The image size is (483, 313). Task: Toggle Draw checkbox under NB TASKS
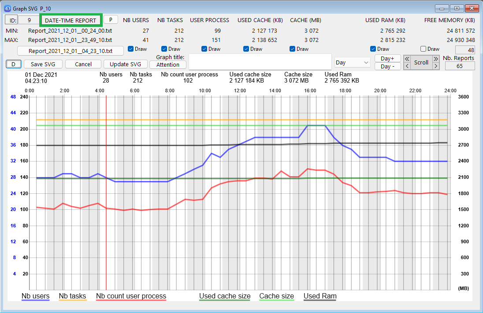tap(164, 49)
